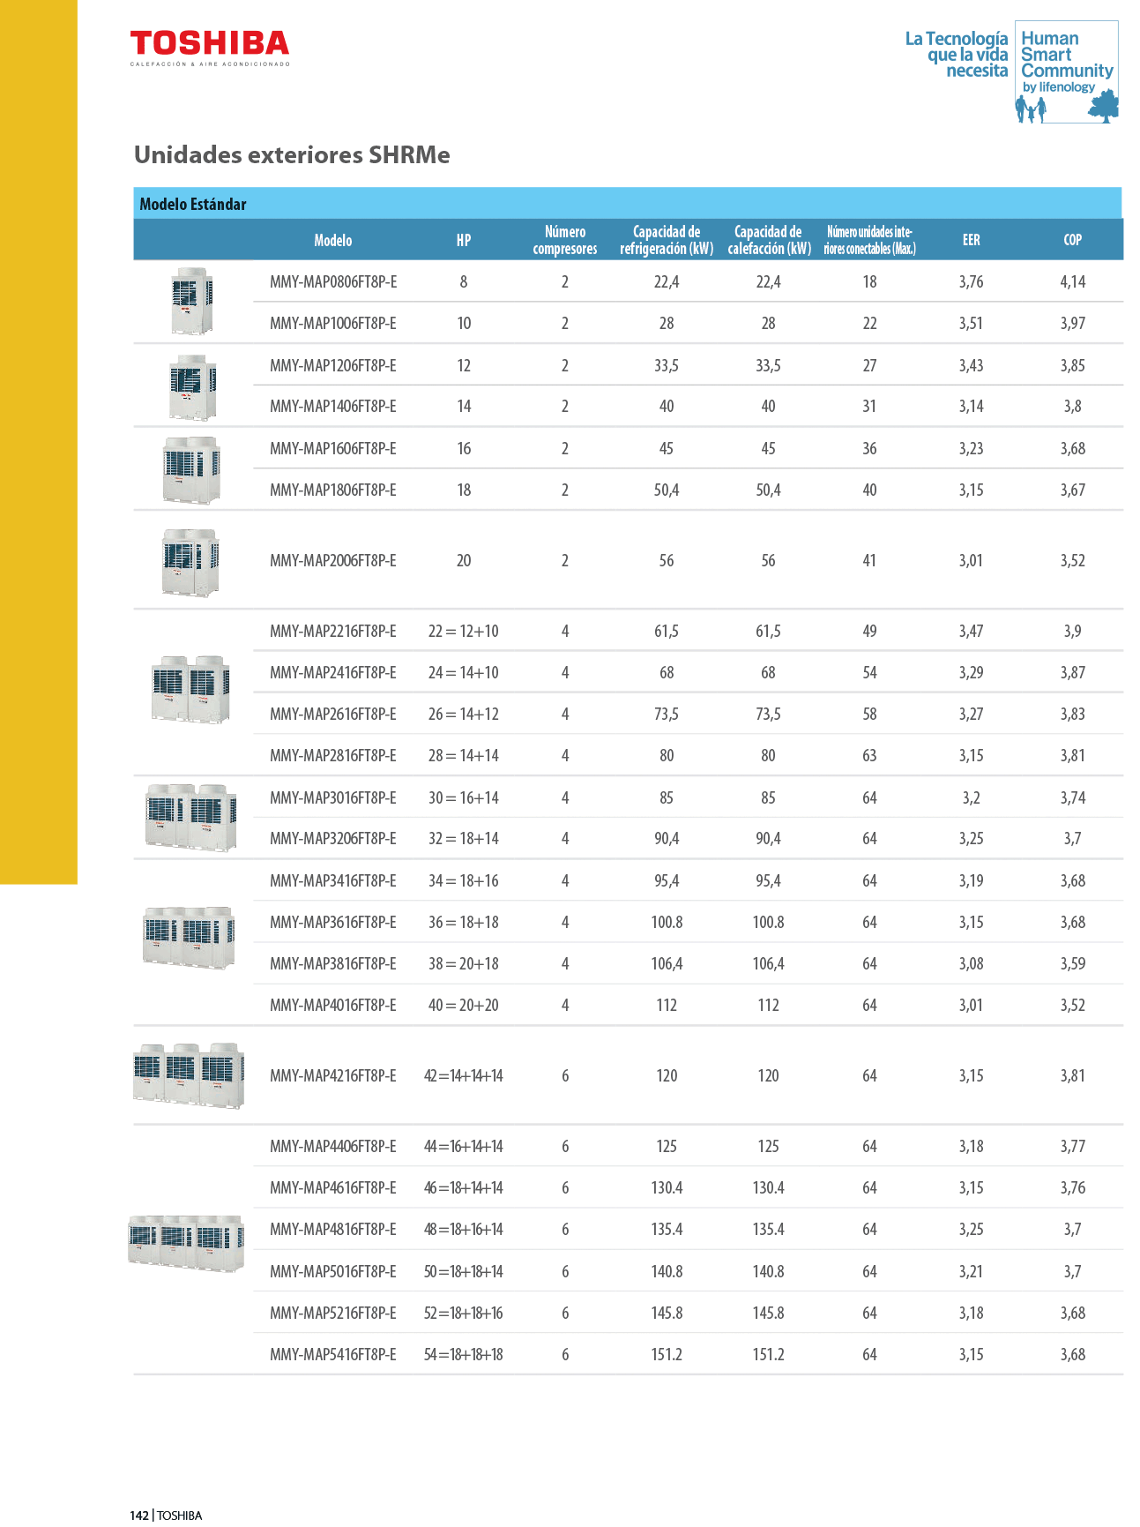Screen dimensions: 1140x1527
Task: Click HP value '22 = 12+10'
Action: click(x=464, y=632)
